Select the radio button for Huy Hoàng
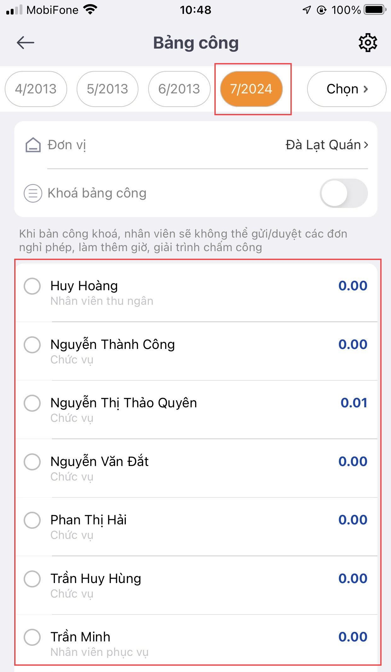The image size is (391, 672). coord(32,286)
